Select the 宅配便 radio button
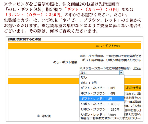The height and width of the screenshot is (124, 148). coord(38,116)
